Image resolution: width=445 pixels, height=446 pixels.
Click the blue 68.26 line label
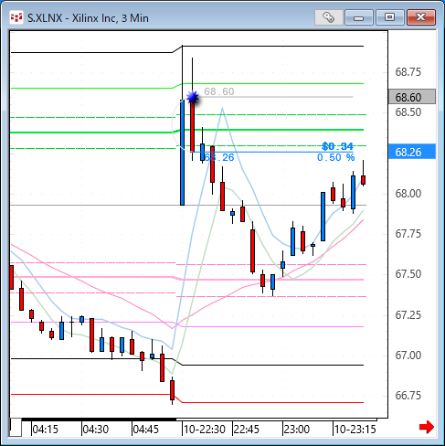219,157
